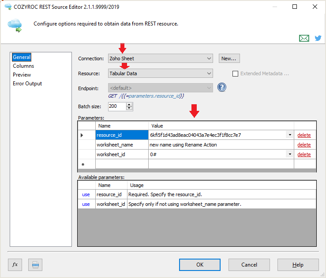Click the new empty parameter row name cell
This screenshot has width=326, height=278.
tap(122, 164)
